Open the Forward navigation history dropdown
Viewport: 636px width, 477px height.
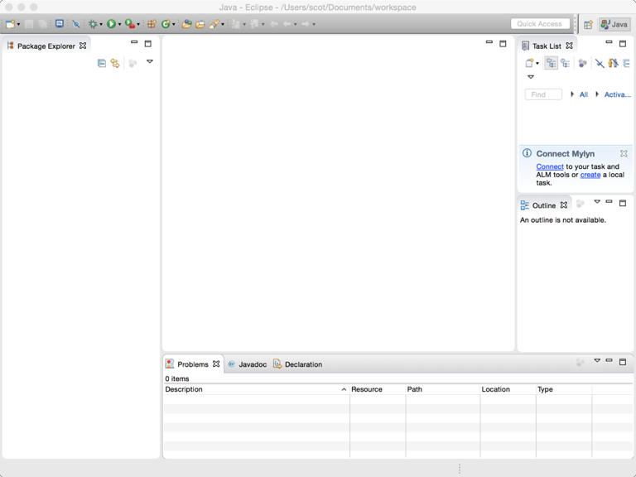coord(314,25)
